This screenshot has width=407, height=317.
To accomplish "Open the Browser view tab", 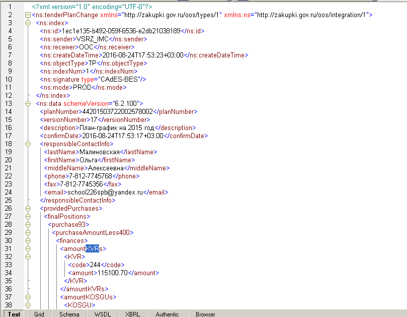I will 205,314.
